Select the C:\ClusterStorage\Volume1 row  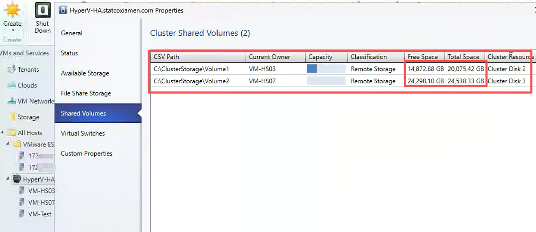tap(343, 69)
